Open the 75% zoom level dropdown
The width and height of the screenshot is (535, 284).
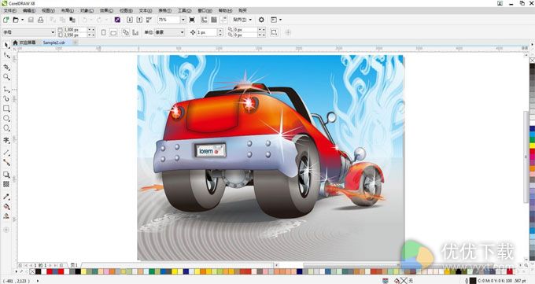[x=183, y=20]
